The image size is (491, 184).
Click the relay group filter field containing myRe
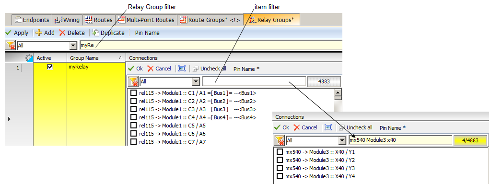pyautogui.click(x=211, y=46)
